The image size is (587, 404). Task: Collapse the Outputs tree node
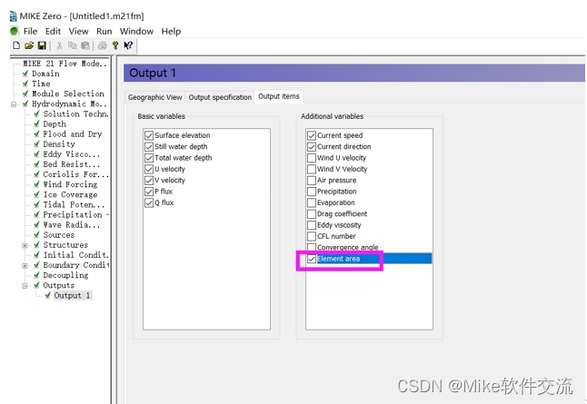[x=25, y=286]
